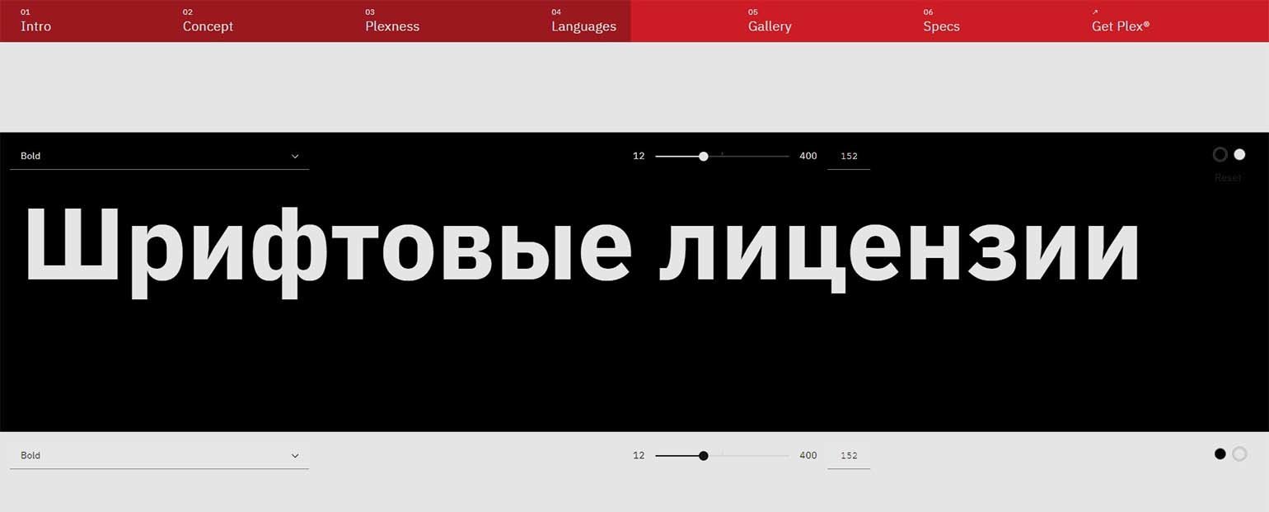Select the white theme circle in black panel
The height and width of the screenshot is (512, 1269).
(1239, 154)
